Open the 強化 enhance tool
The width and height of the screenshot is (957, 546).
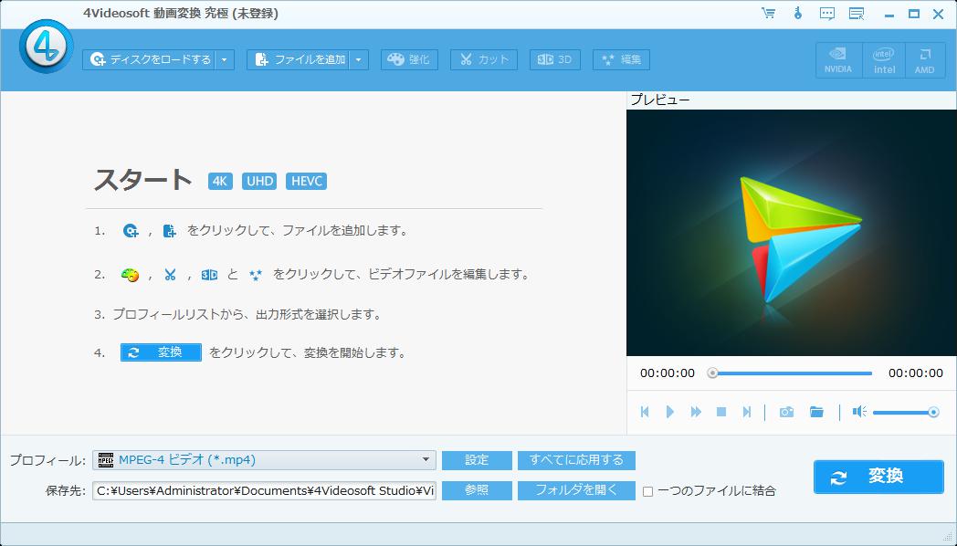click(x=409, y=59)
